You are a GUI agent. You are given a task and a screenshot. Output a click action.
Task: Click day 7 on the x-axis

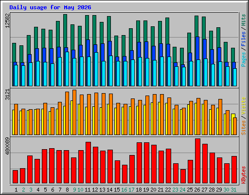pos(60,190)
